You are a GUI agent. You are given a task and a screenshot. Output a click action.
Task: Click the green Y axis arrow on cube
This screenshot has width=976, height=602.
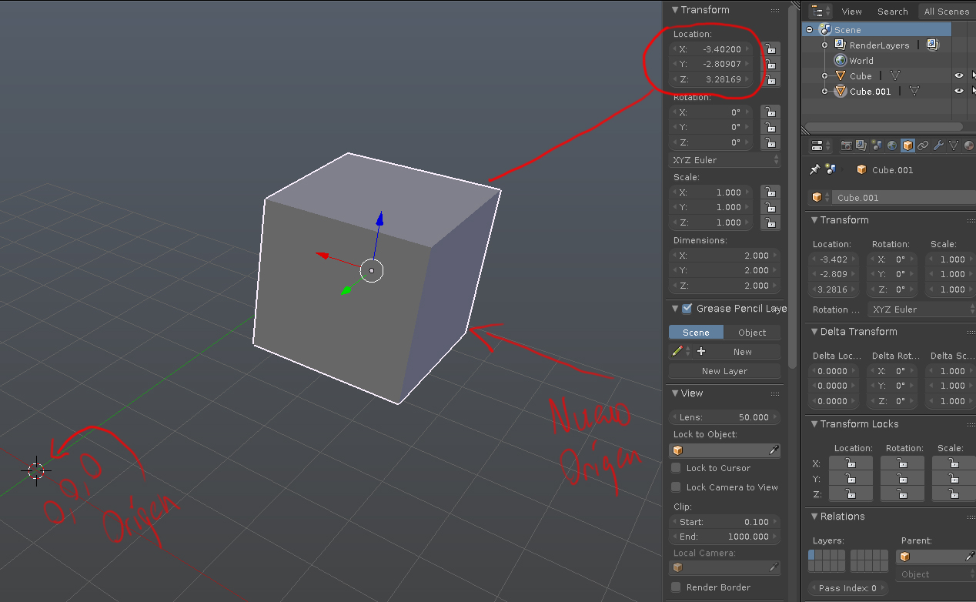pyautogui.click(x=347, y=290)
